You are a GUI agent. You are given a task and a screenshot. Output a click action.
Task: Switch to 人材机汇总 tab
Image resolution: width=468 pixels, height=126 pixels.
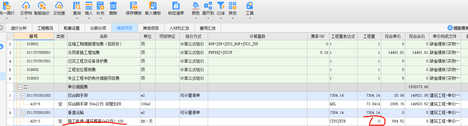point(179,28)
